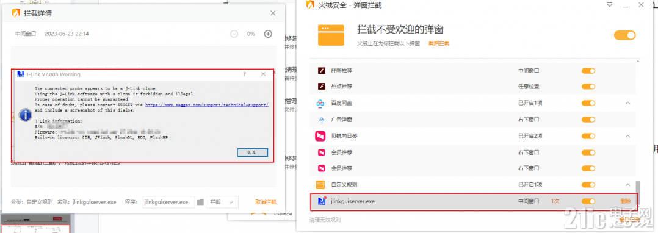
Task: Select the 广告弹窗 row label
Action: coord(342,120)
